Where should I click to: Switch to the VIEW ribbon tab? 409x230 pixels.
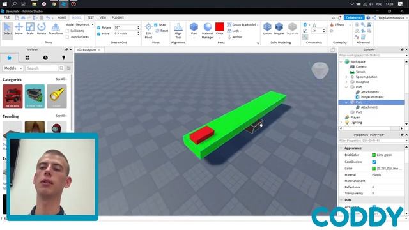(103, 17)
